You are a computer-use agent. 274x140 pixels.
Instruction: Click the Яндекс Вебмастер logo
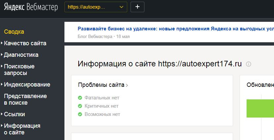pos(31,7)
